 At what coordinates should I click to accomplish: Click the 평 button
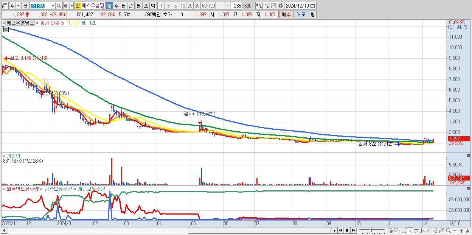tap(312, 14)
